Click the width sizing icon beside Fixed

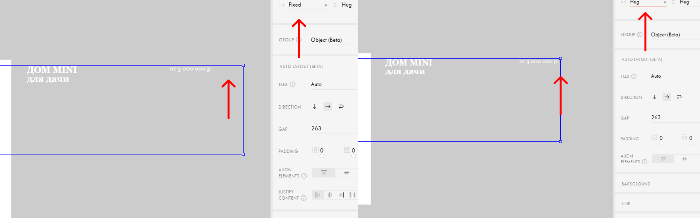282,5
